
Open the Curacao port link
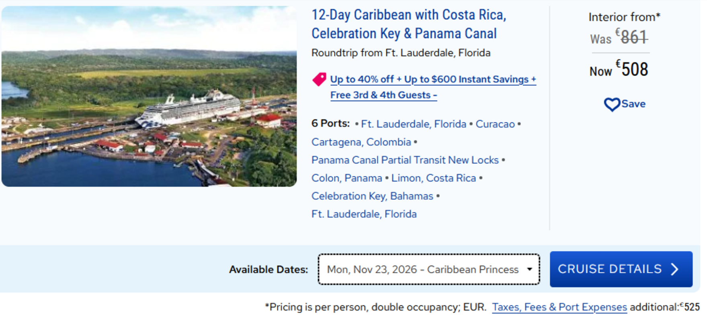[495, 124]
